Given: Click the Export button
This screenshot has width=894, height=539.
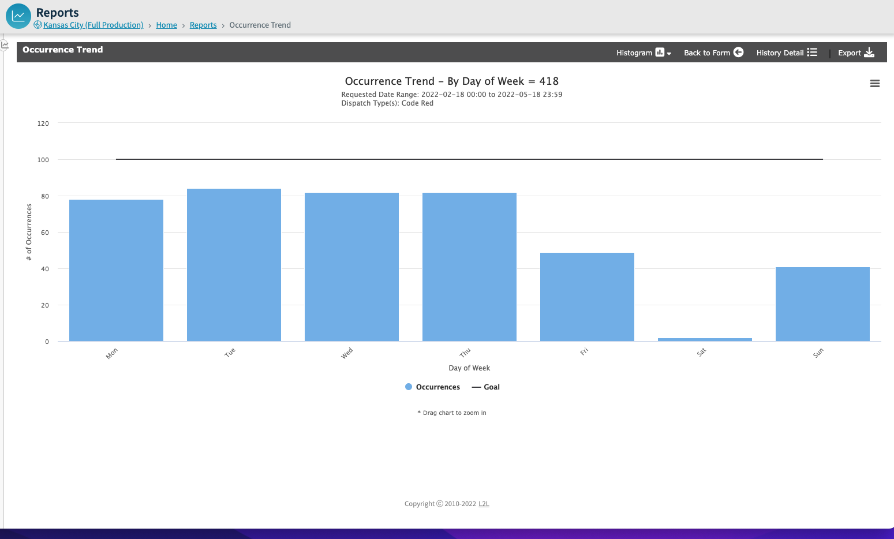Looking at the screenshot, I should tap(856, 53).
